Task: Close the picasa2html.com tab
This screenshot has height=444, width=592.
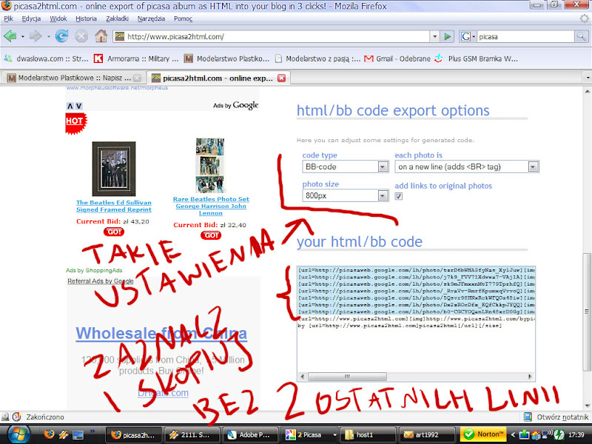Action: (x=282, y=78)
